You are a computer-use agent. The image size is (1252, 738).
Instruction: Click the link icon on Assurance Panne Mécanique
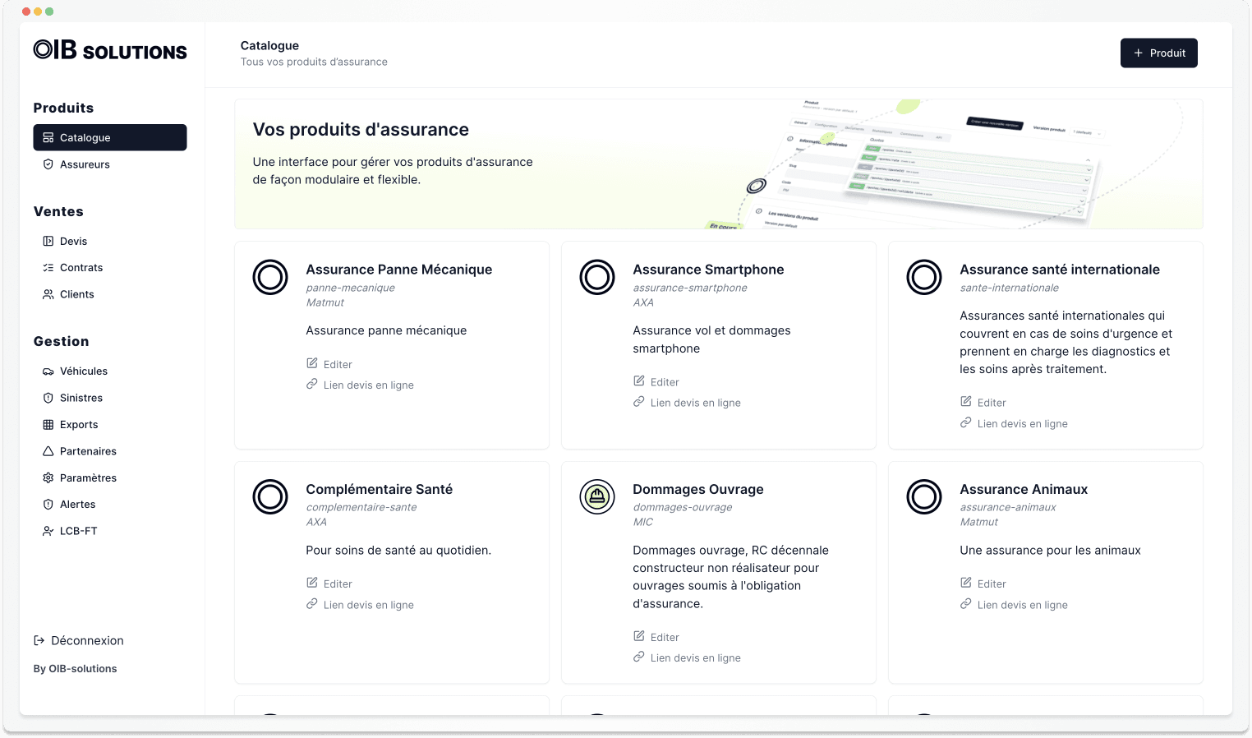pos(312,384)
